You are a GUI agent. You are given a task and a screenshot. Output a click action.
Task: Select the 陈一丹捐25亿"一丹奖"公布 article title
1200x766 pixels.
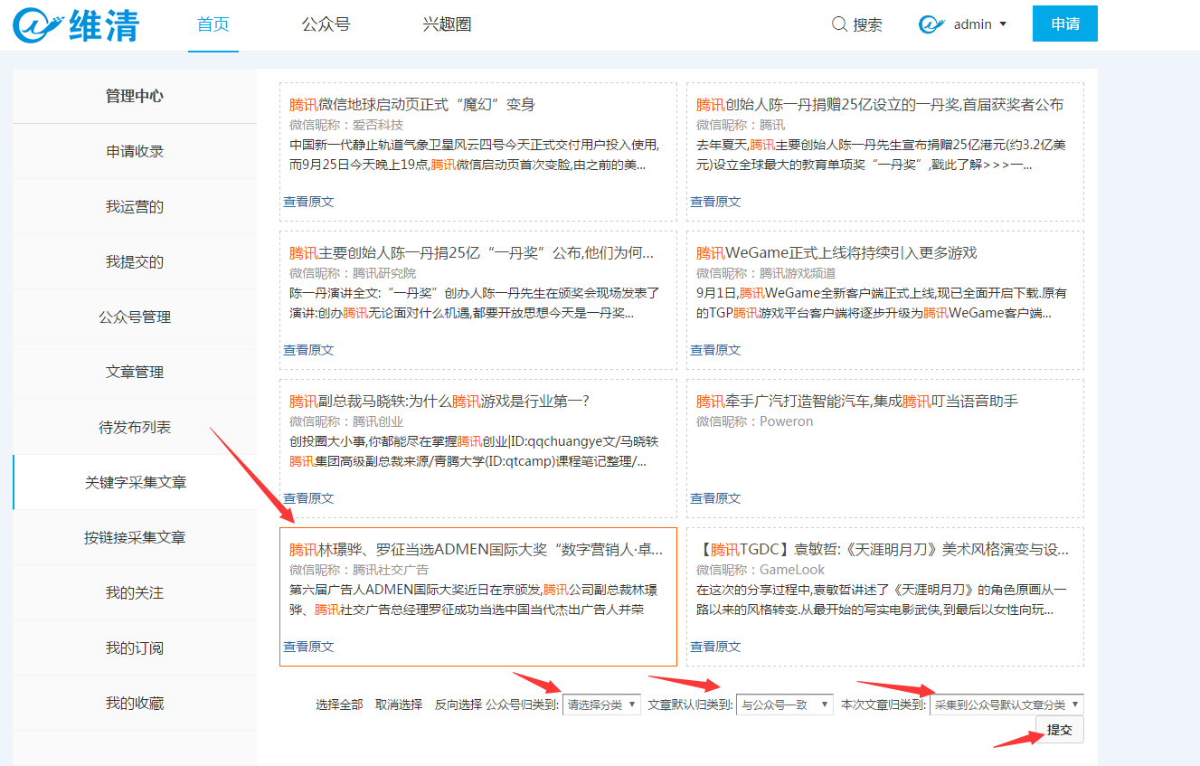click(472, 252)
